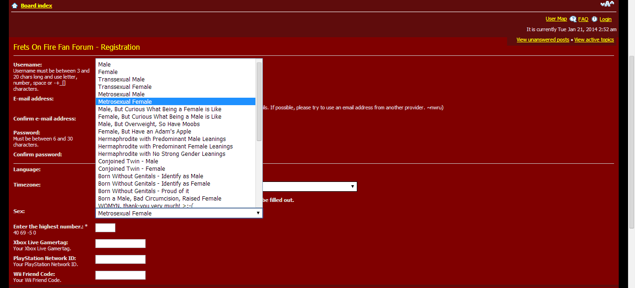Choose 'Female, But Have an Adam's Apple'
The image size is (635, 288).
176,132
